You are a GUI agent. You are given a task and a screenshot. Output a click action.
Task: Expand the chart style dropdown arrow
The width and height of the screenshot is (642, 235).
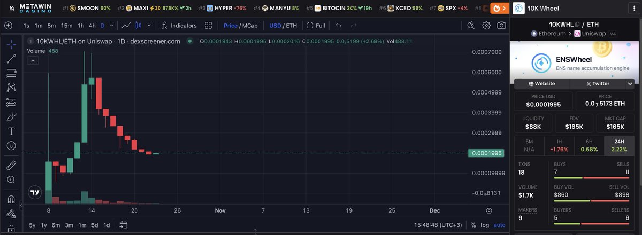click(x=149, y=25)
